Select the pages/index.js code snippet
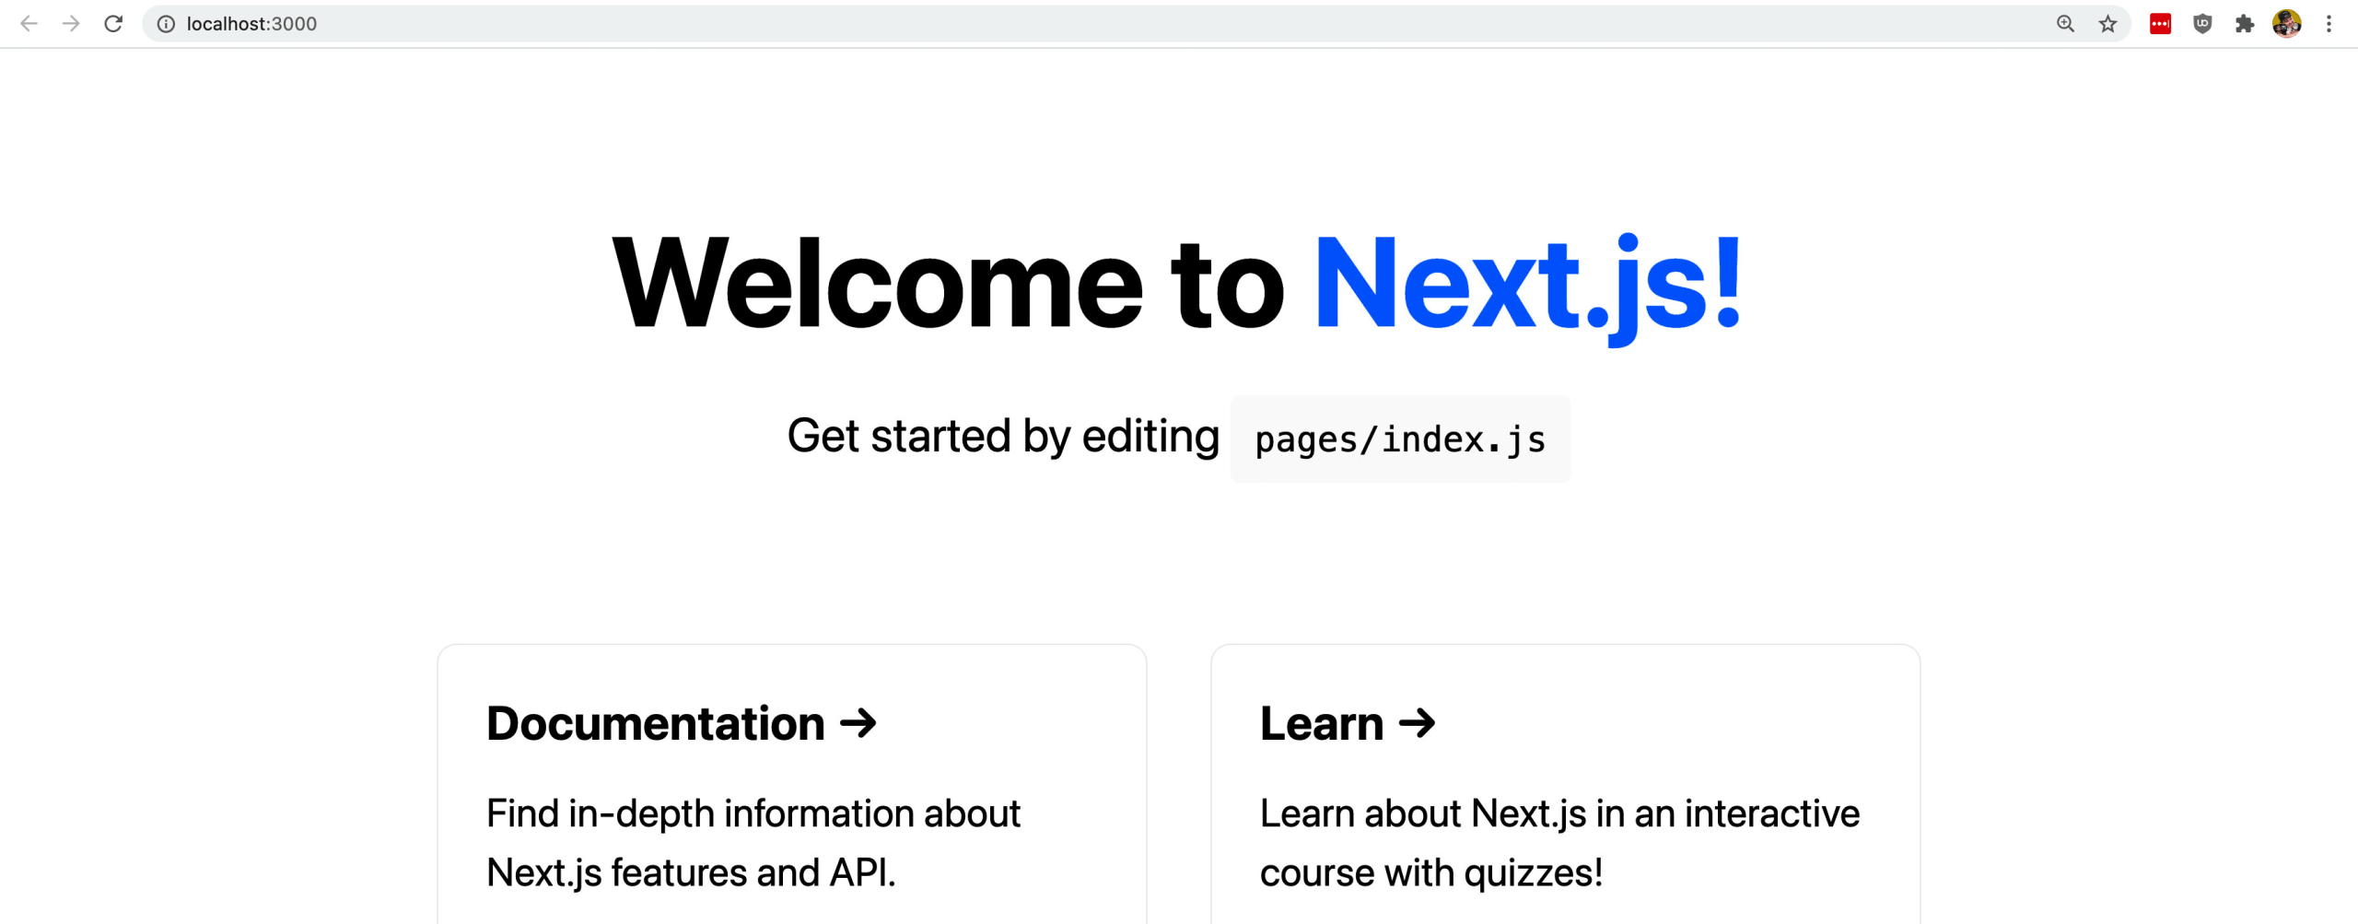Screen dimensions: 2358x924 1400,439
